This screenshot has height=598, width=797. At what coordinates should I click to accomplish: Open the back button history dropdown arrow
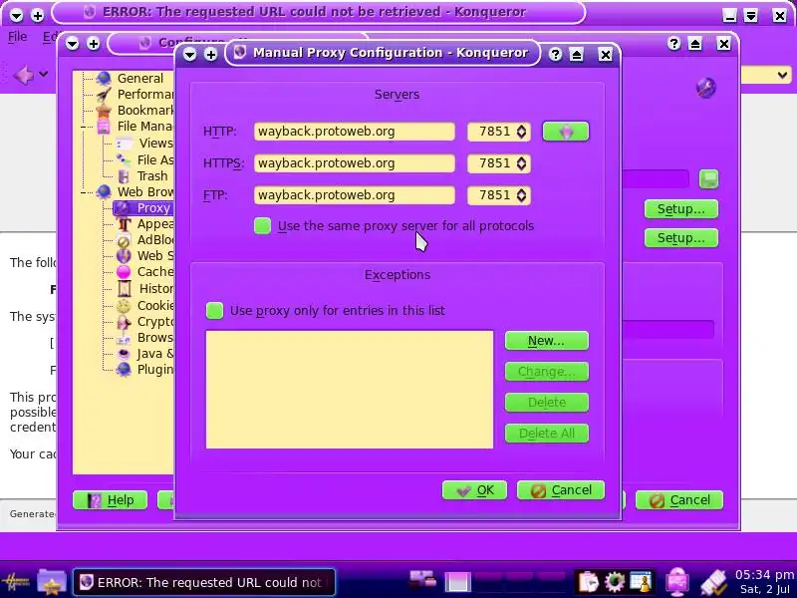(43, 75)
